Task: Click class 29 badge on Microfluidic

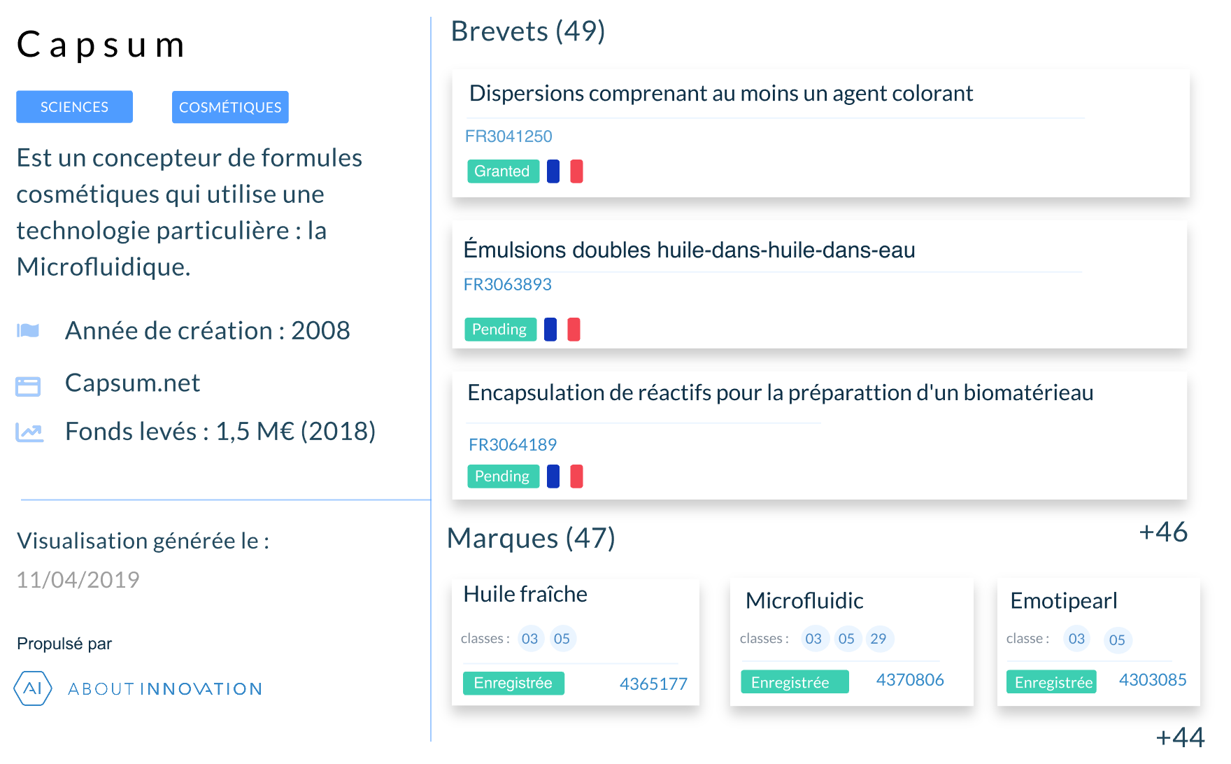Action: [879, 639]
